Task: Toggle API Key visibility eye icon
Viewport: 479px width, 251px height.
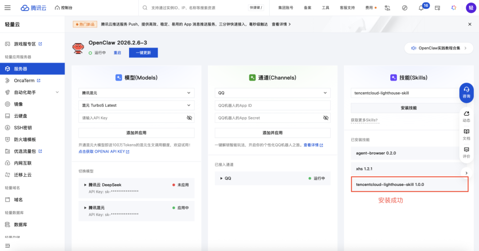Action: click(189, 118)
